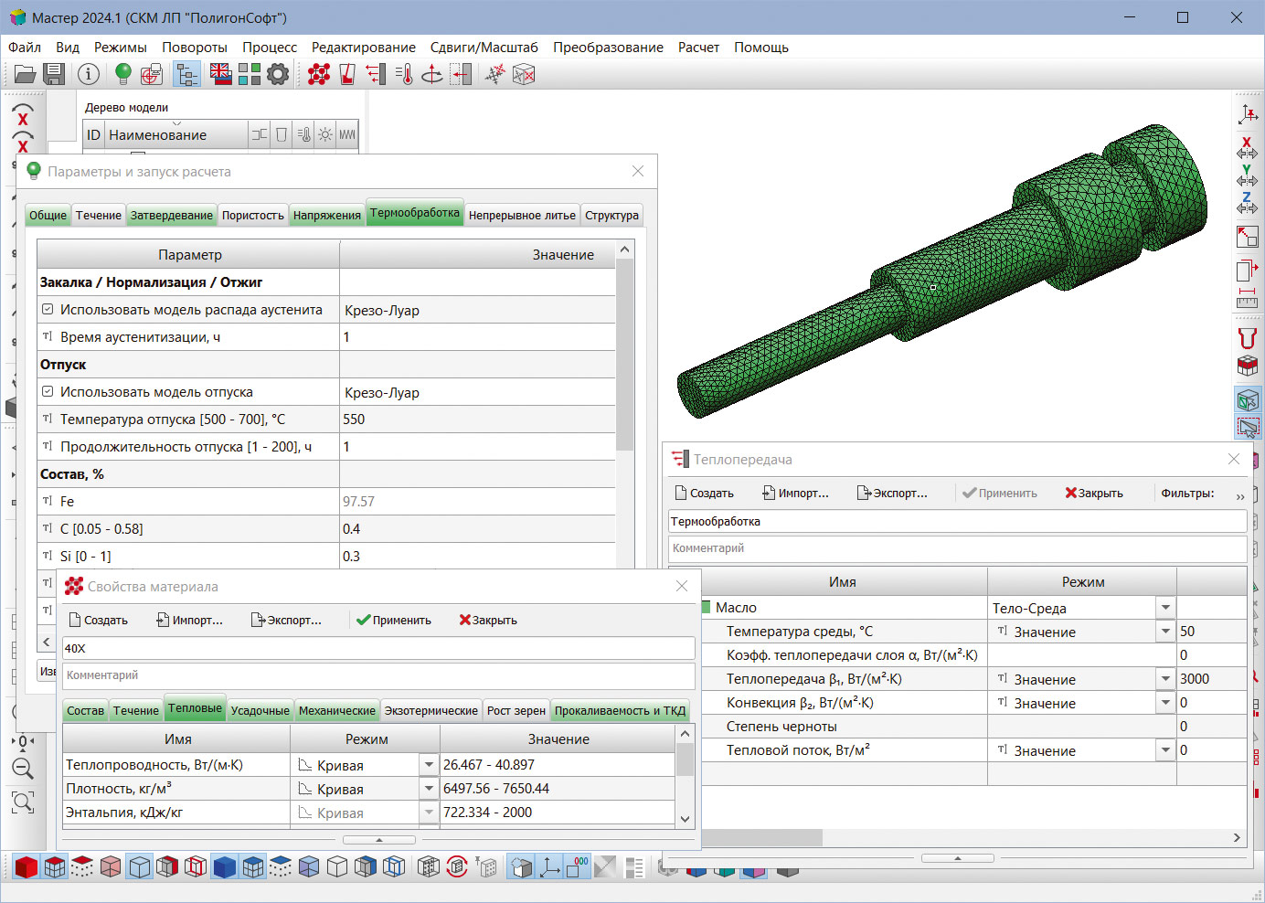
Task: Click Экспорт in the Теплопередача panel
Action: click(x=892, y=494)
